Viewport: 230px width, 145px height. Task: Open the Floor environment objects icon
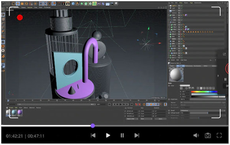click(107, 4)
